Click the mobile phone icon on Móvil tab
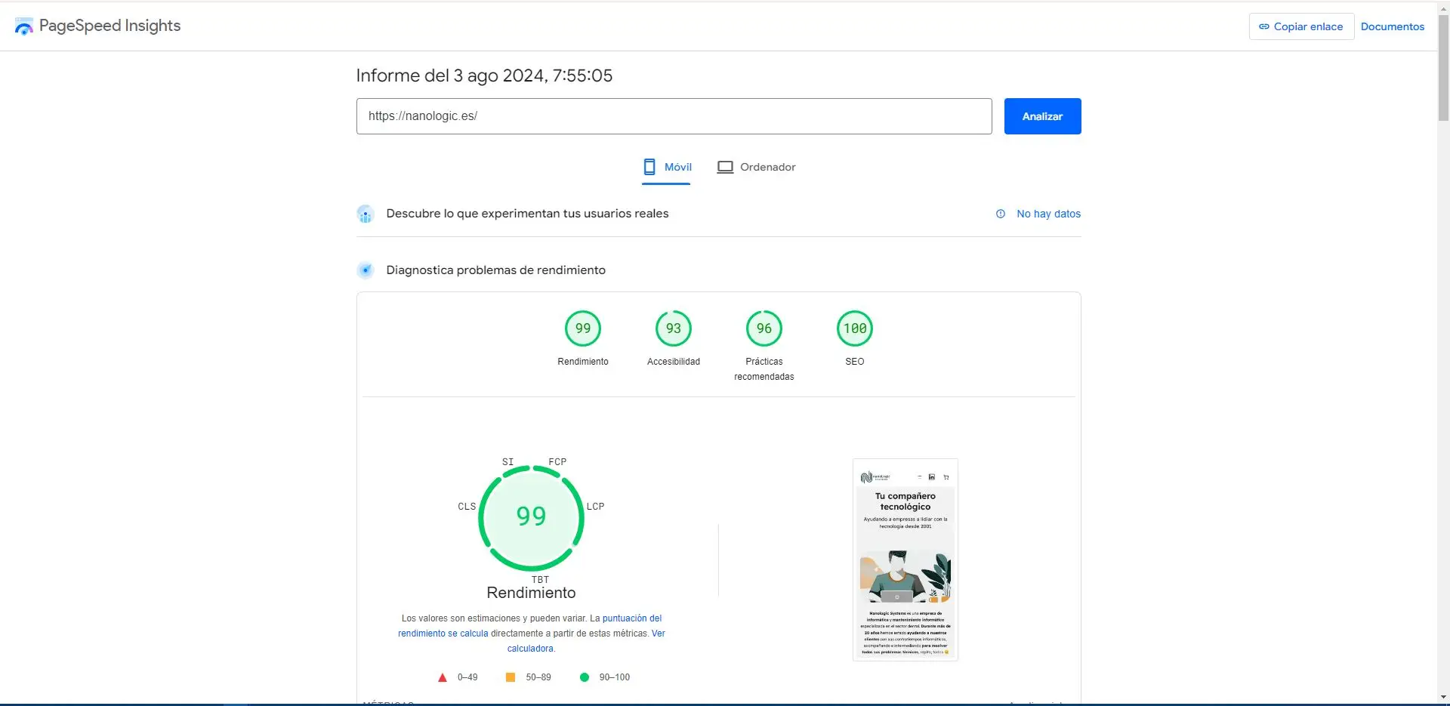The width and height of the screenshot is (1450, 706). point(649,167)
